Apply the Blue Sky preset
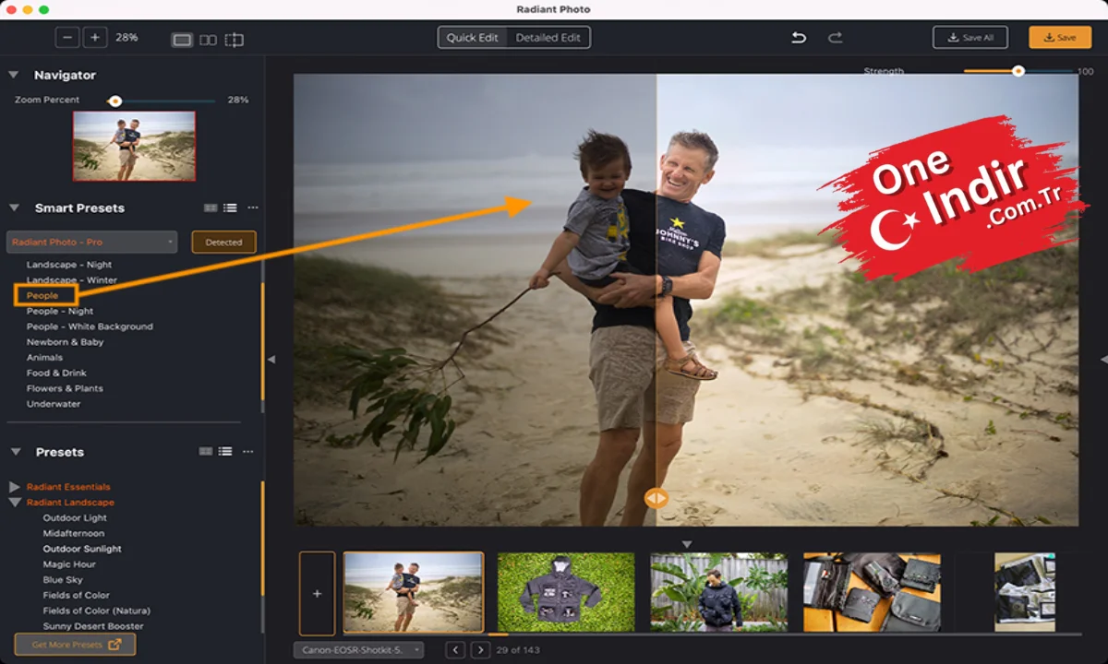Screen dimensions: 1108x664 (x=63, y=579)
